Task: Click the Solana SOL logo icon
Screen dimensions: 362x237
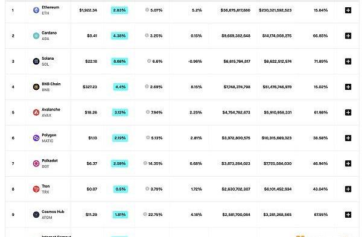Action: (x=36, y=62)
